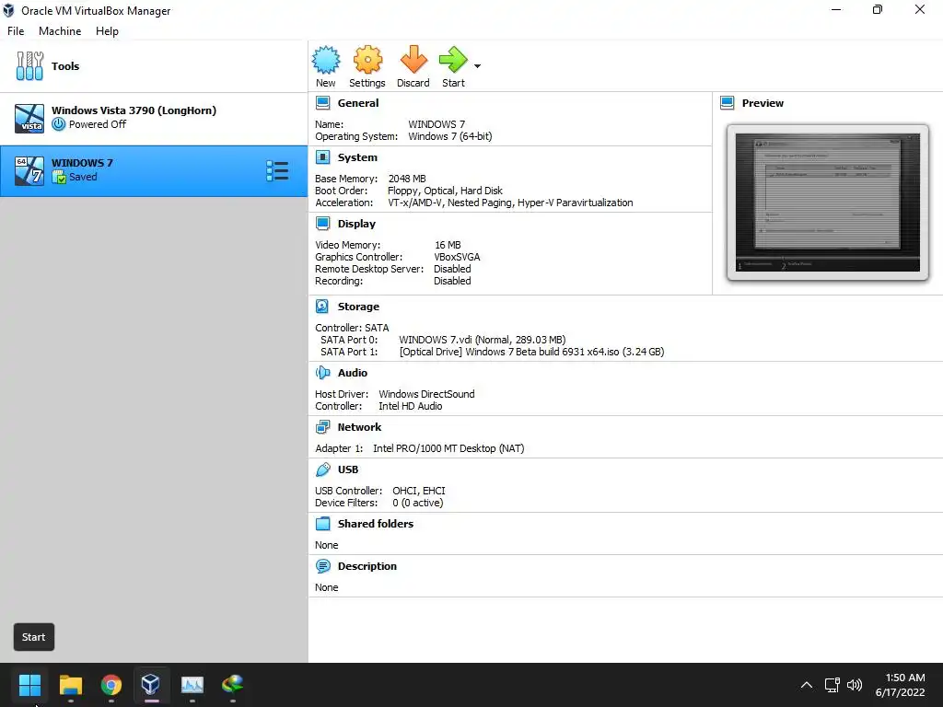943x707 pixels.
Task: Click the Windows DirectSound host driver value
Action: (x=426, y=394)
